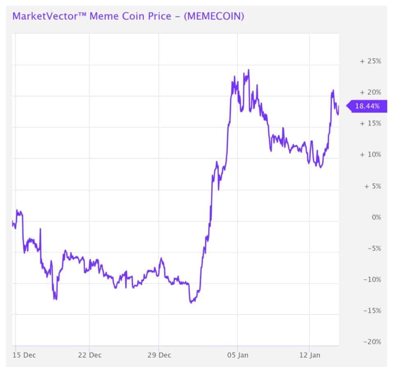Click the 18.44% current value tag
The height and width of the screenshot is (367, 420).
click(367, 107)
